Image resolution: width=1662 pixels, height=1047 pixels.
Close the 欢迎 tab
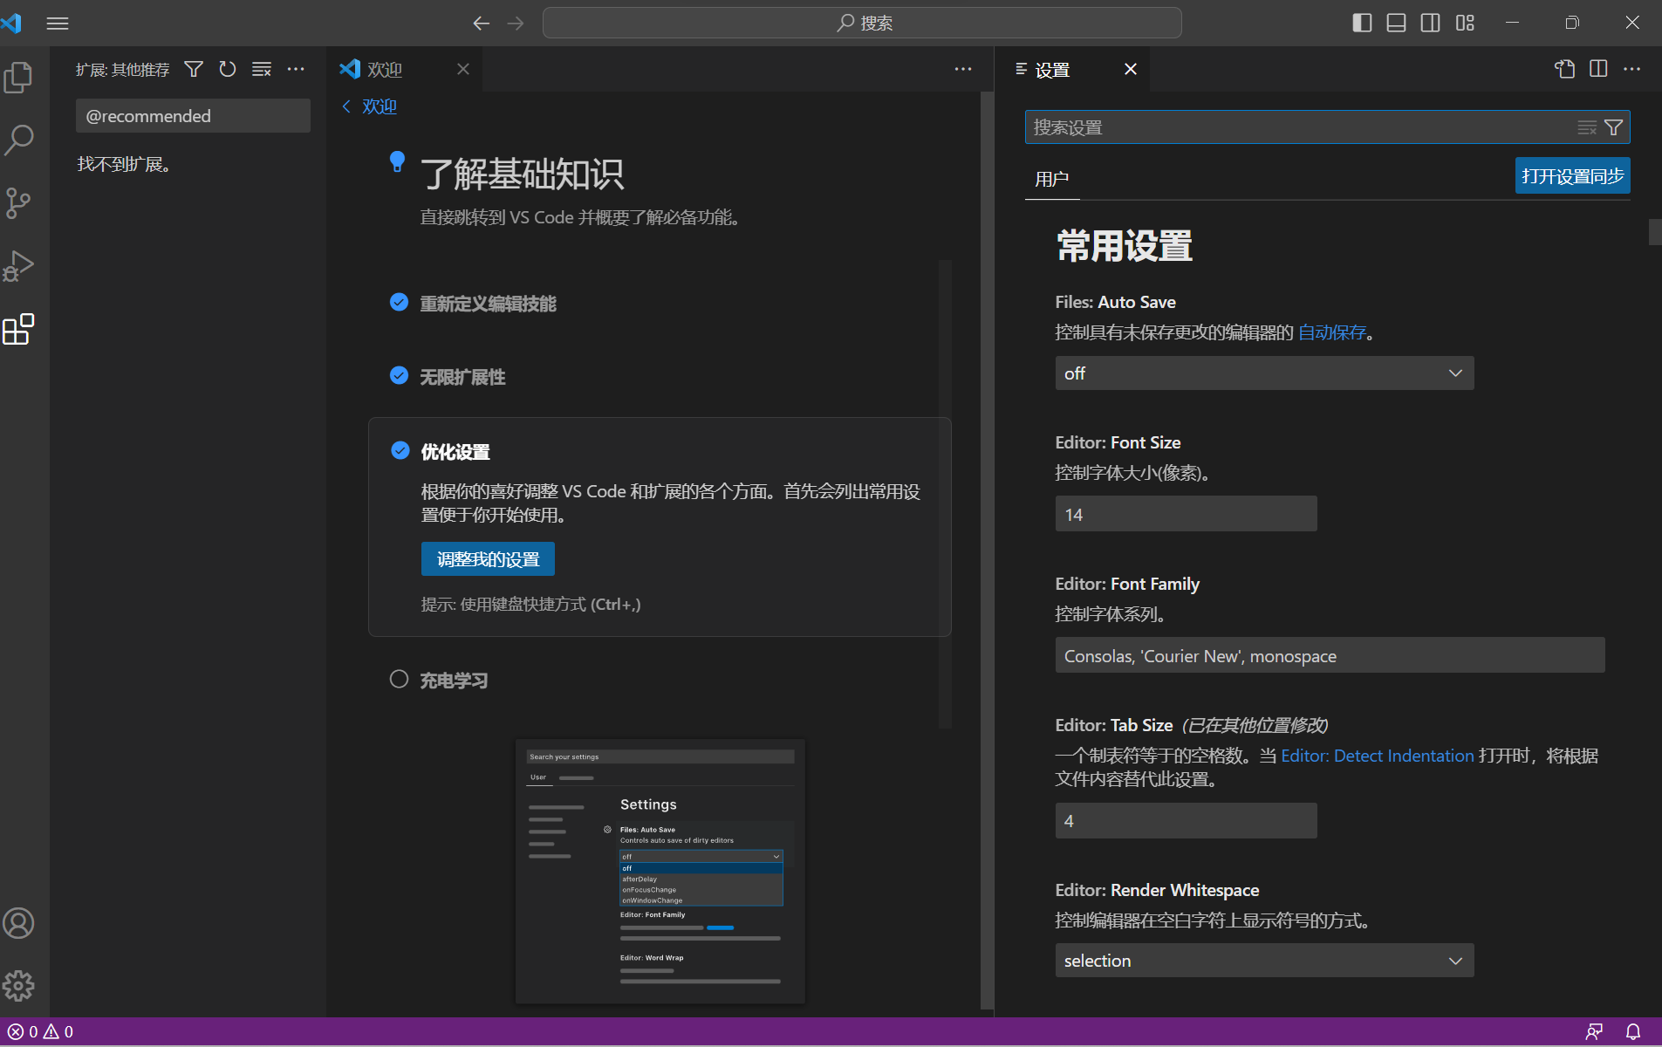pyautogui.click(x=463, y=69)
